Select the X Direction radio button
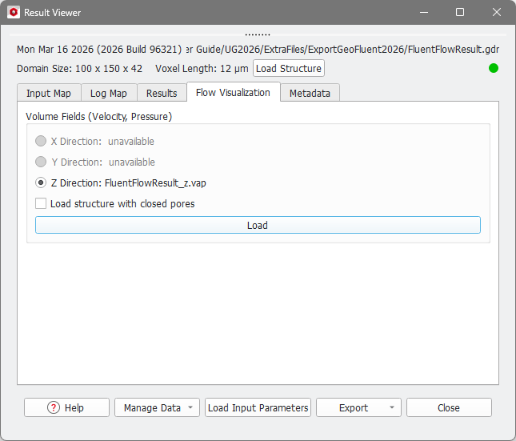The height and width of the screenshot is (441, 516). pyautogui.click(x=41, y=141)
